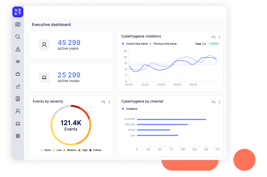Screen dimensions: 267x177
Task: Toggle the Violations legend series
Action: (130, 109)
